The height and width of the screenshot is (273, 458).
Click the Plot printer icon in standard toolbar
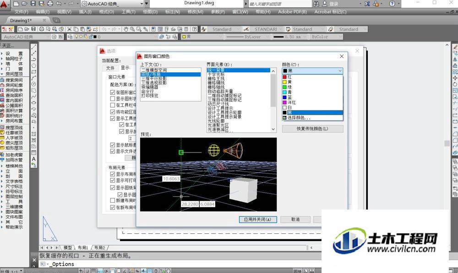(42, 29)
